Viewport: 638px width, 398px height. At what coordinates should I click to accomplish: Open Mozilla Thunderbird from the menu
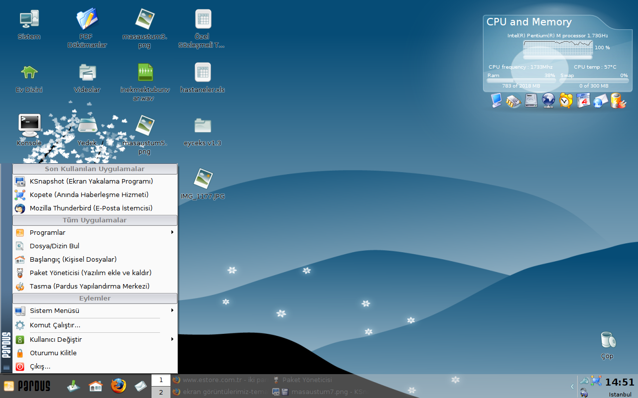[x=95, y=208]
